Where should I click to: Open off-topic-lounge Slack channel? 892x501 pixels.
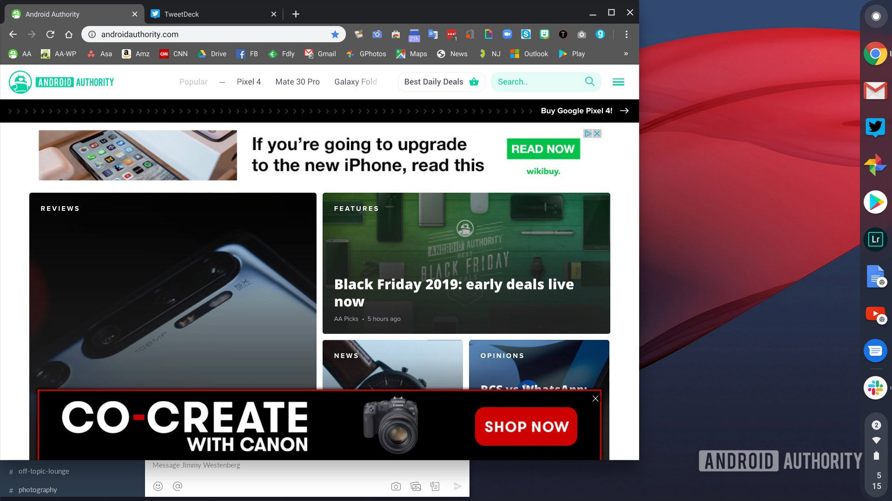44,471
